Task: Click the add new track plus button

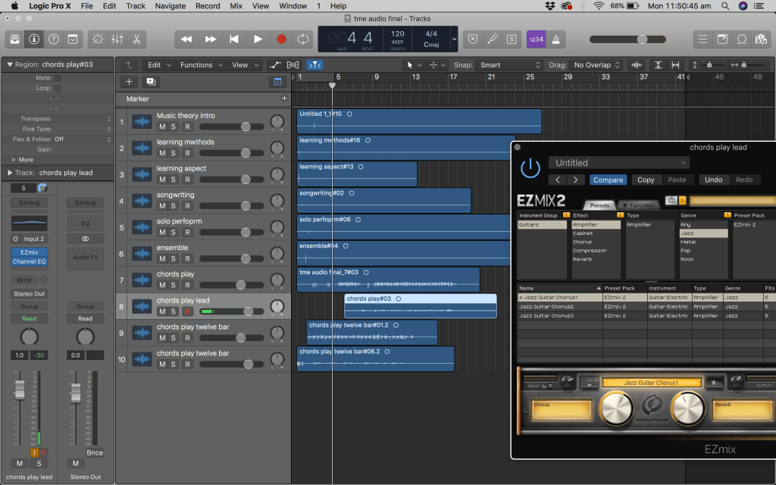Action: [129, 82]
